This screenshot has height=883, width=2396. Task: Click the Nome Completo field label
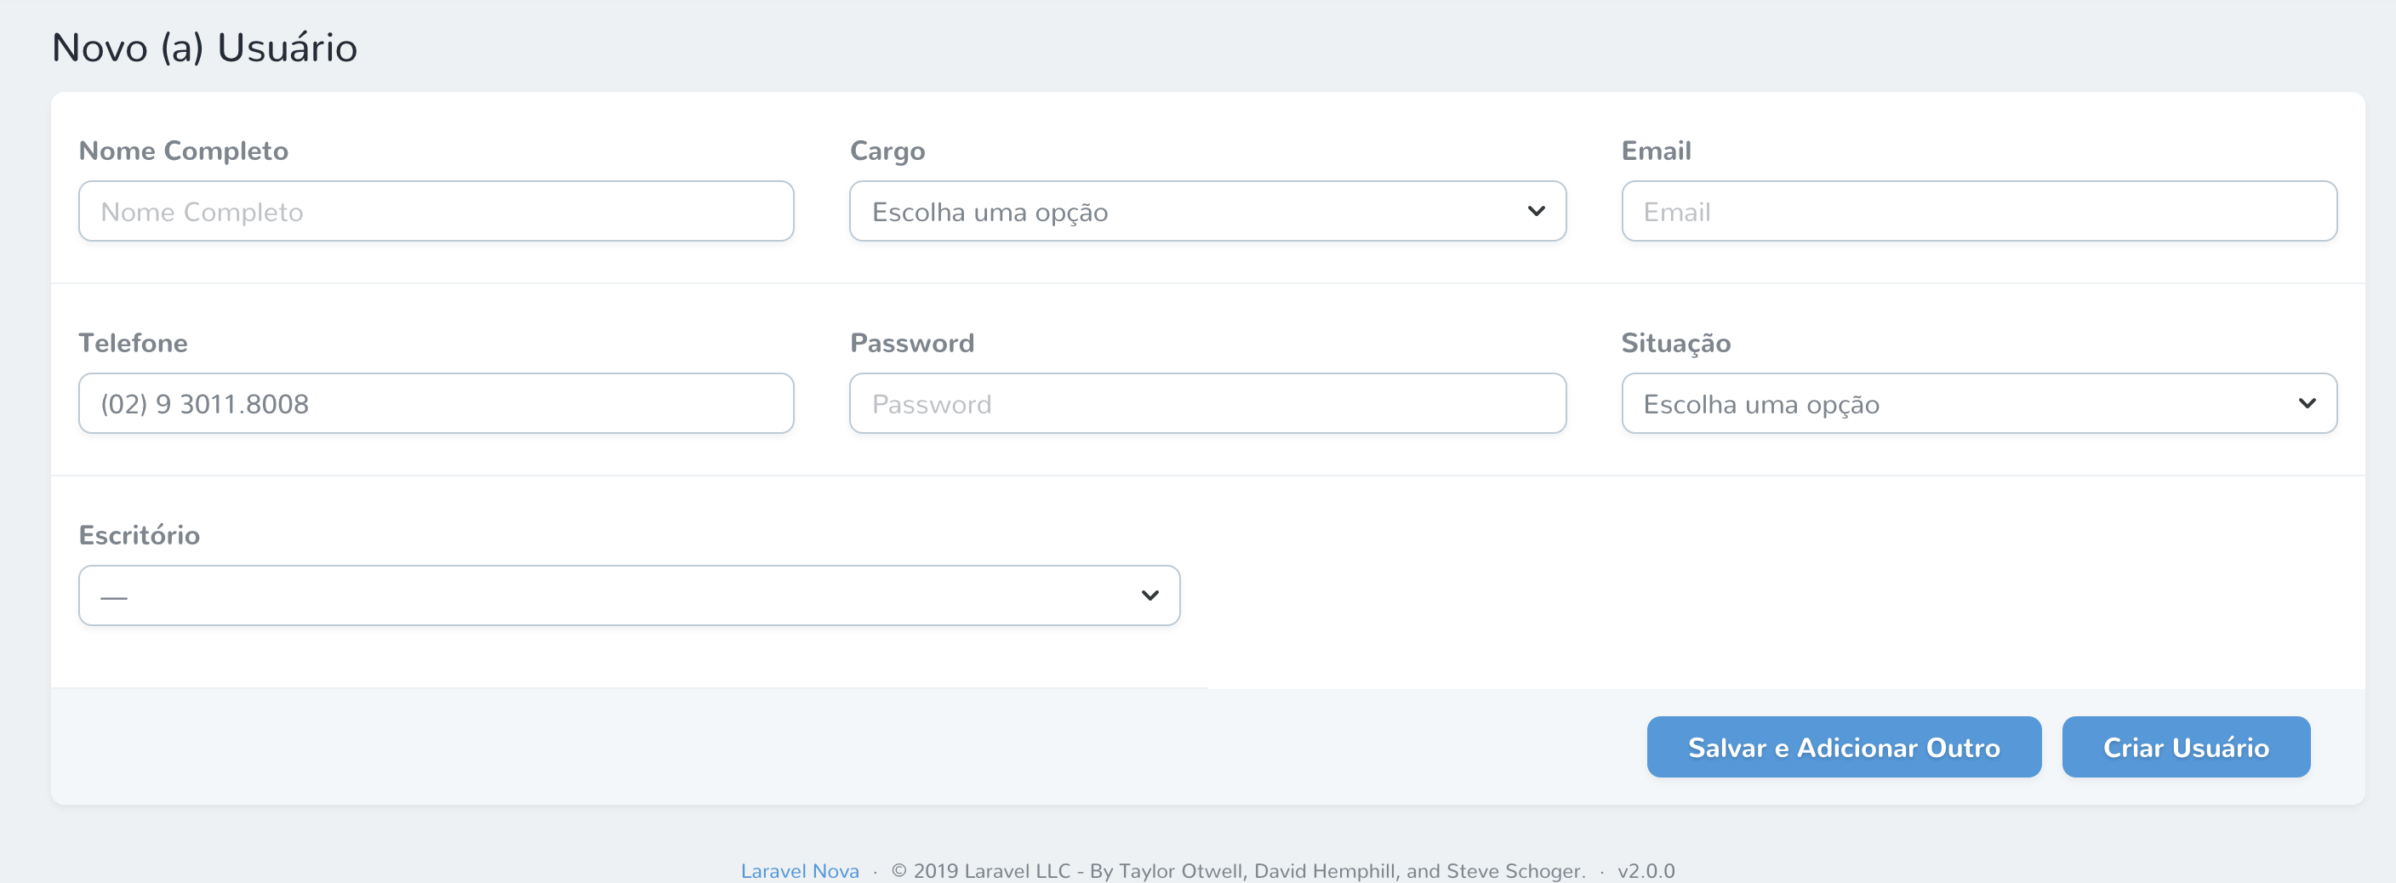pos(183,151)
